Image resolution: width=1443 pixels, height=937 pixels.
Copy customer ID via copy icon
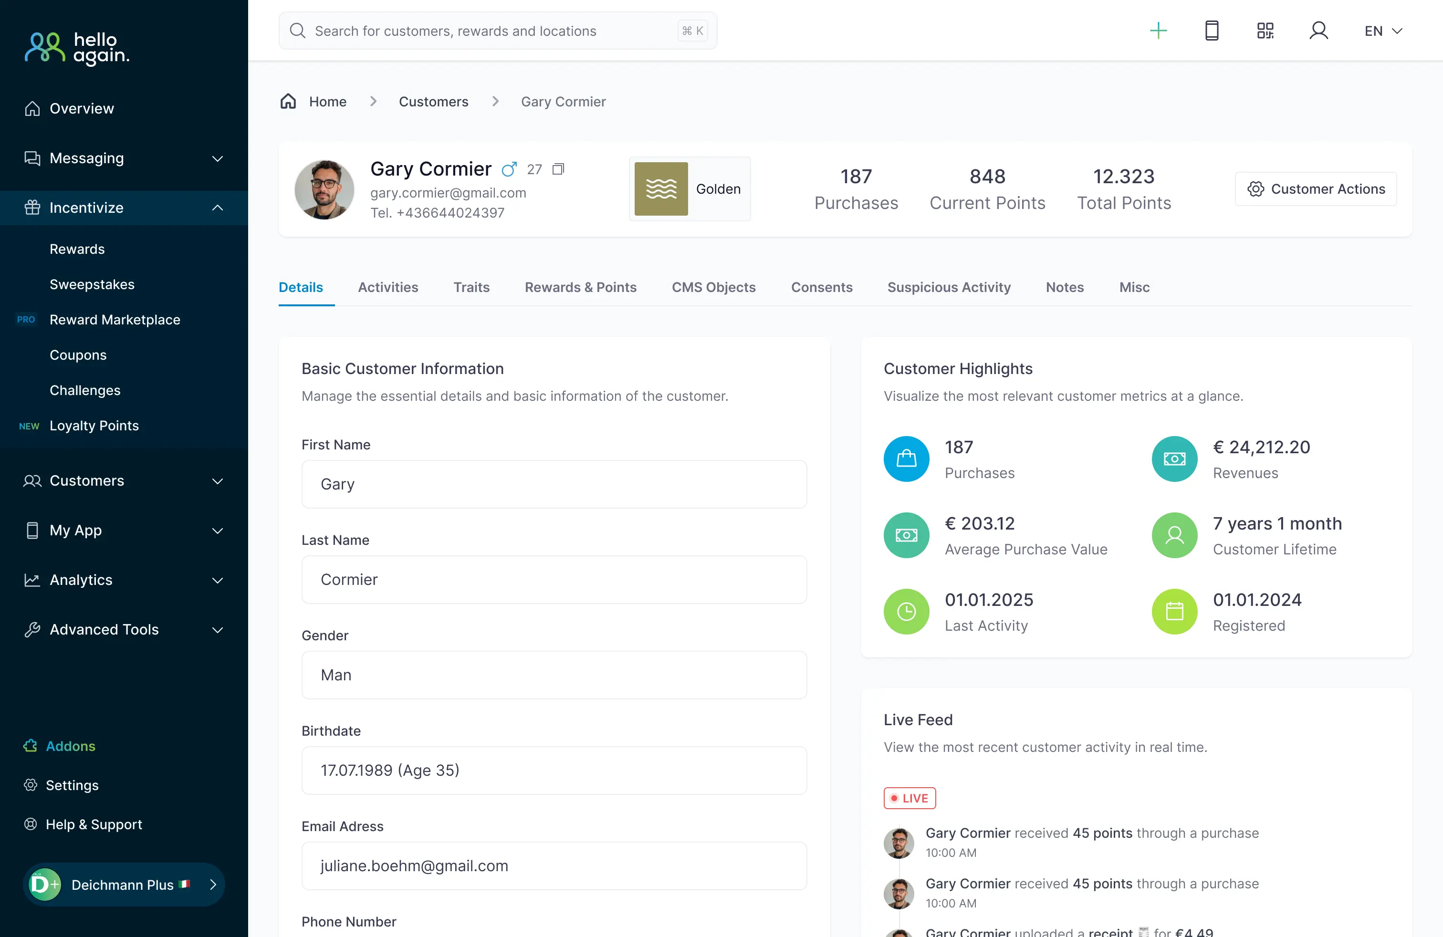click(x=558, y=168)
